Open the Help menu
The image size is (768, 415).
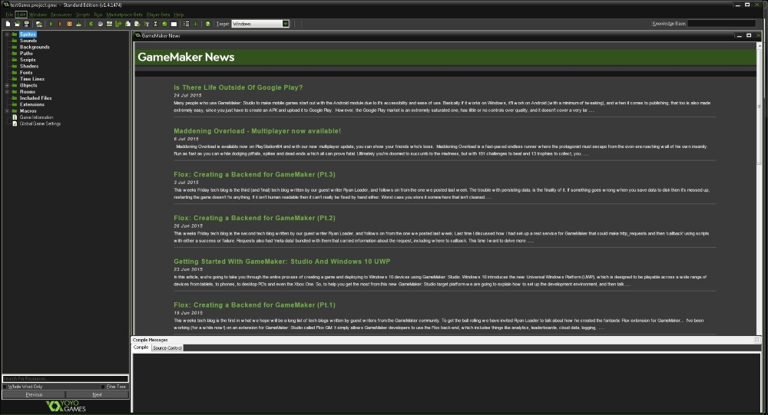179,15
